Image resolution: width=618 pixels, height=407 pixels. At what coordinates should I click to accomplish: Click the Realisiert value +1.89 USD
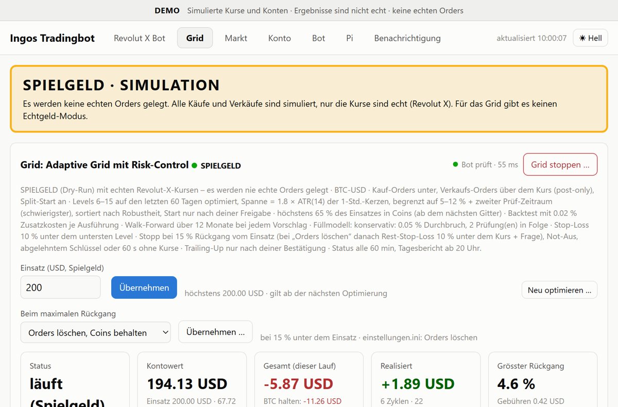pyautogui.click(x=418, y=384)
